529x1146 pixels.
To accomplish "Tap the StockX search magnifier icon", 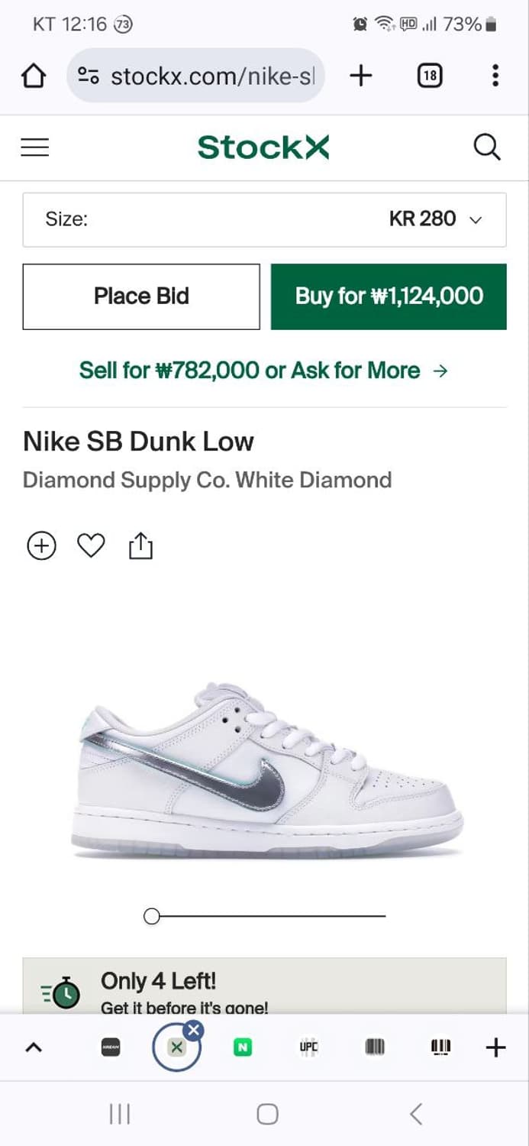I will click(487, 147).
